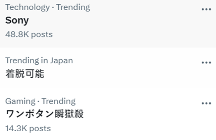Click the word "Gaming" above ワンボタン瞬獄殺
The image size is (216, 140).
tap(20, 101)
